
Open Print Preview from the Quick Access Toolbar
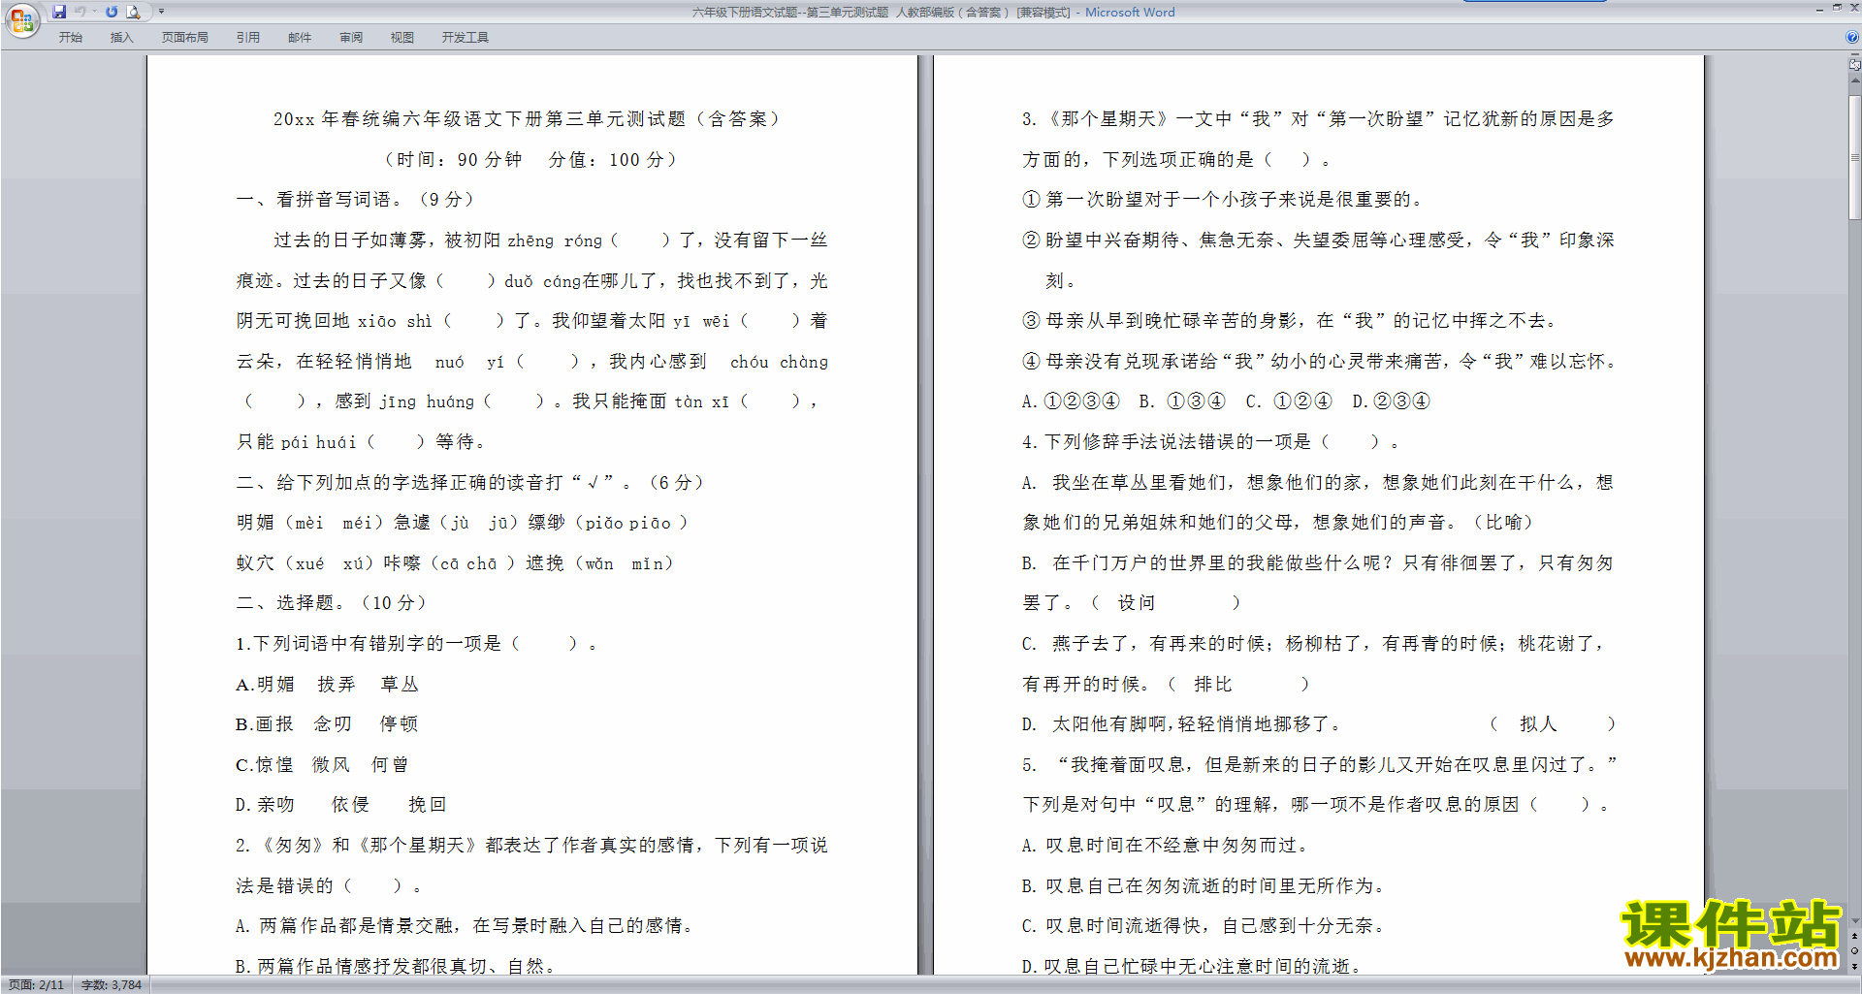[x=134, y=12]
